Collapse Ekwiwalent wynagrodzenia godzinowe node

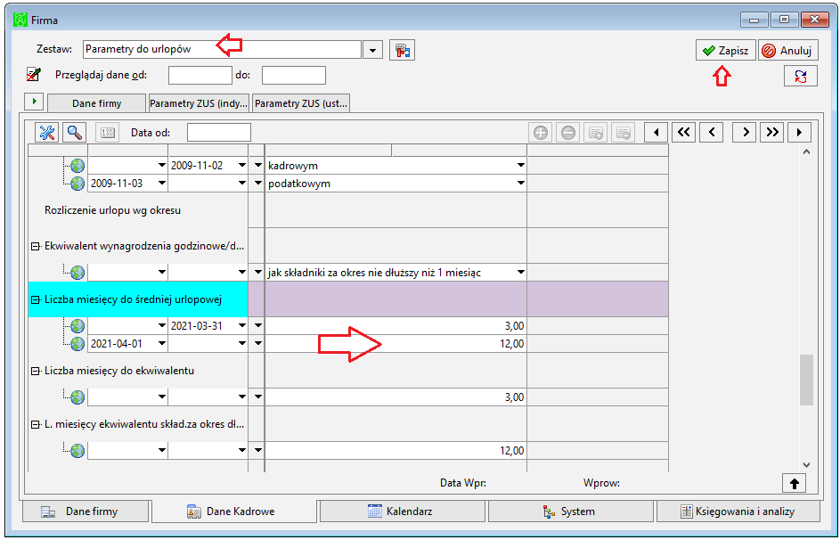(36, 247)
